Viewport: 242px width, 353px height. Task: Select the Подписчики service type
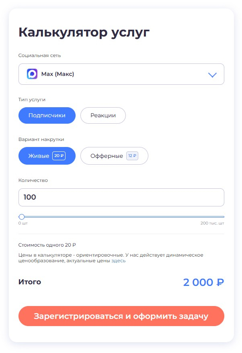click(47, 116)
